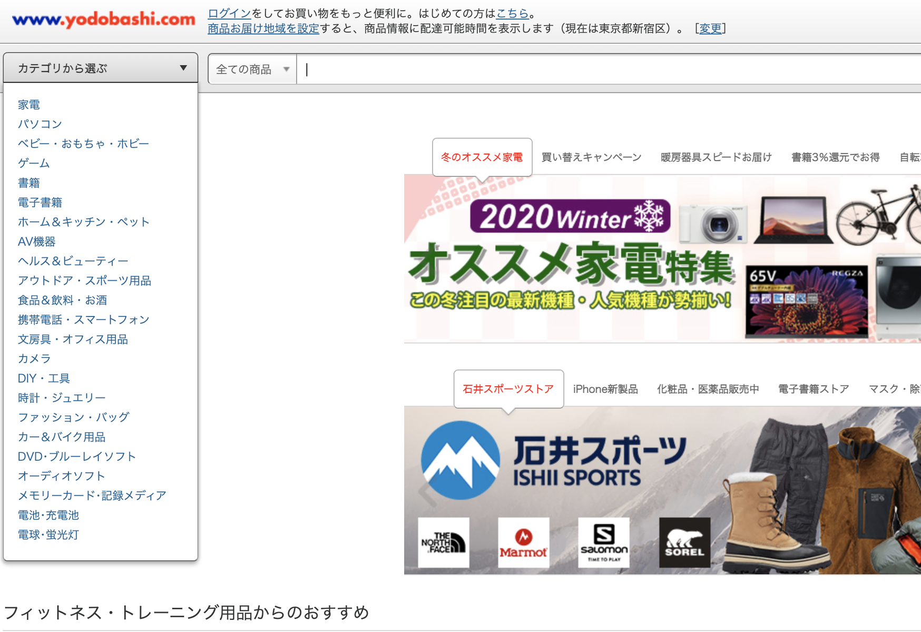Choose 時計・ジュエリー category
The width and height of the screenshot is (921, 632).
click(x=62, y=398)
